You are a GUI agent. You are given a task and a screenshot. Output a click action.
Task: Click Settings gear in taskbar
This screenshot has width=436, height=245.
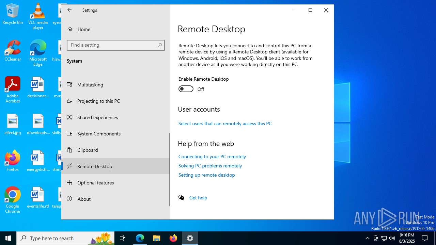[190, 238]
